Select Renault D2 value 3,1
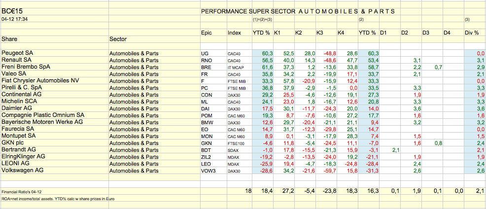The height and width of the screenshot is (209, 486). [411, 60]
